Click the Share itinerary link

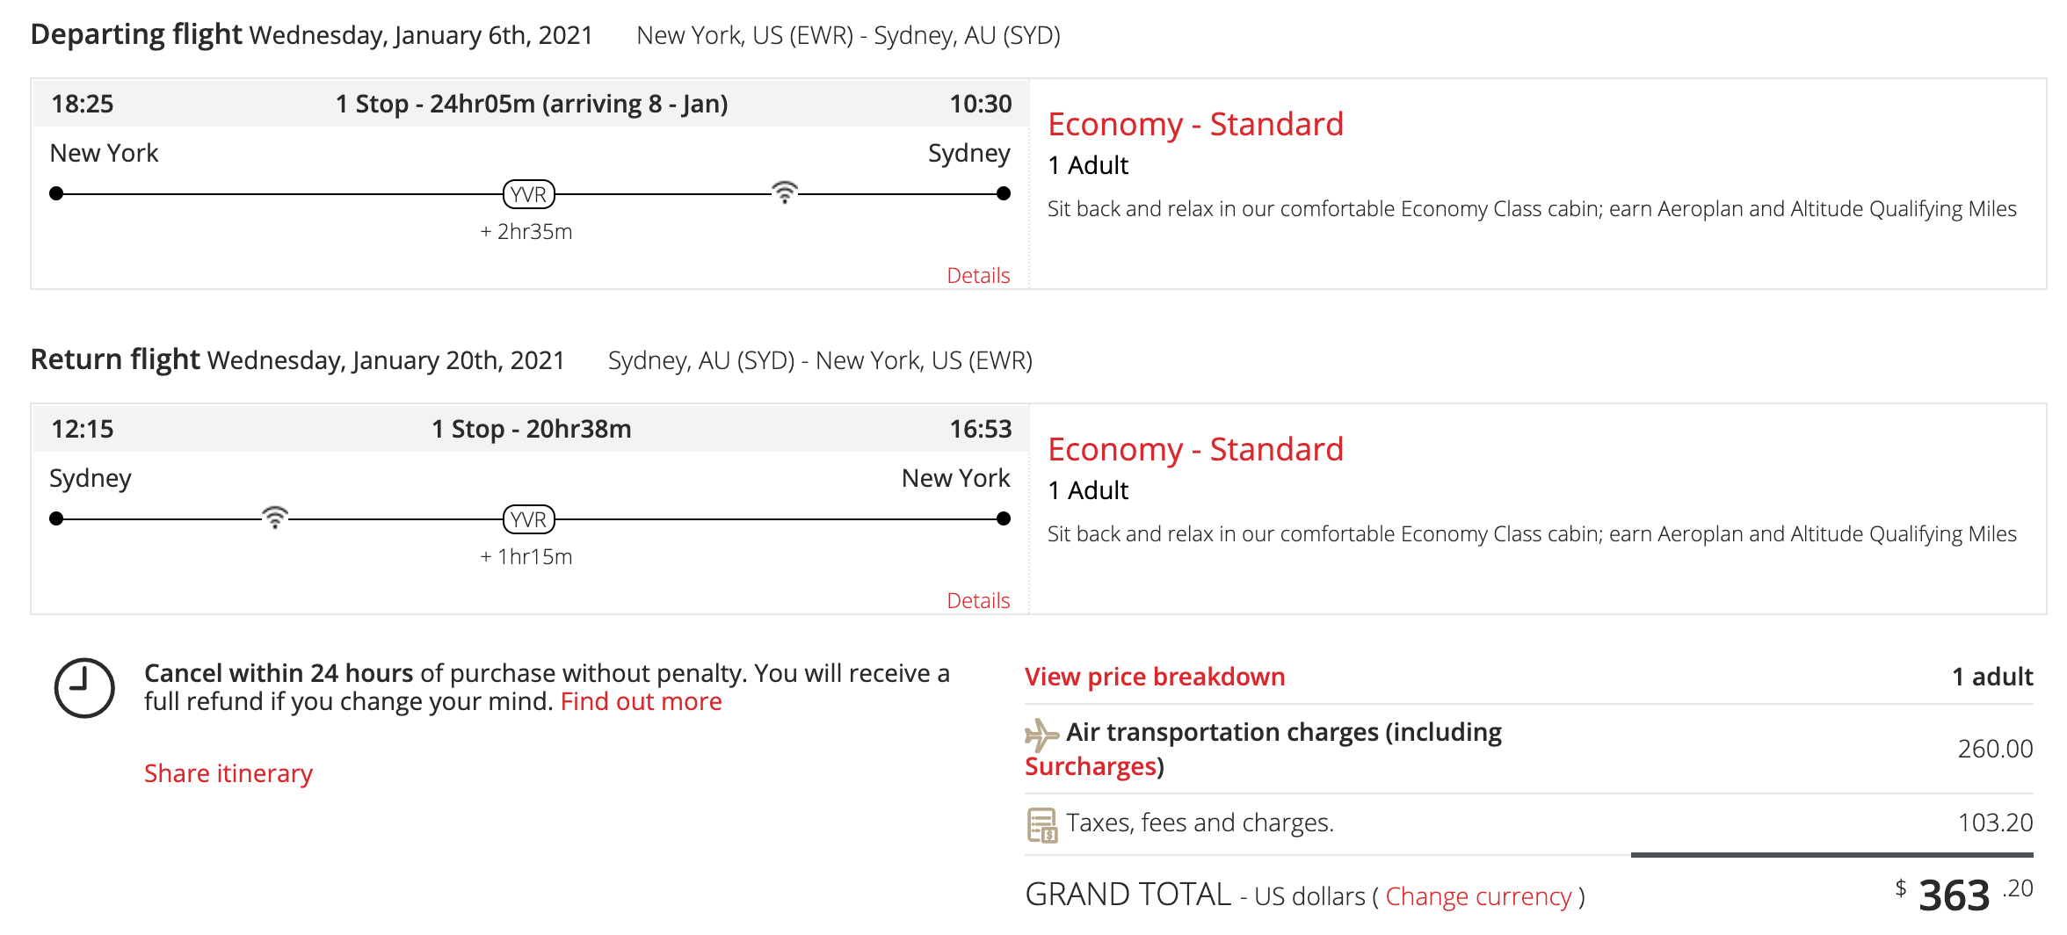pyautogui.click(x=228, y=773)
